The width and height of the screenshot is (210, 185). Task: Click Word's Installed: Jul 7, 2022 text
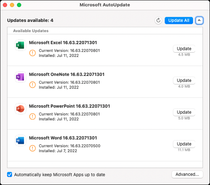(58, 151)
